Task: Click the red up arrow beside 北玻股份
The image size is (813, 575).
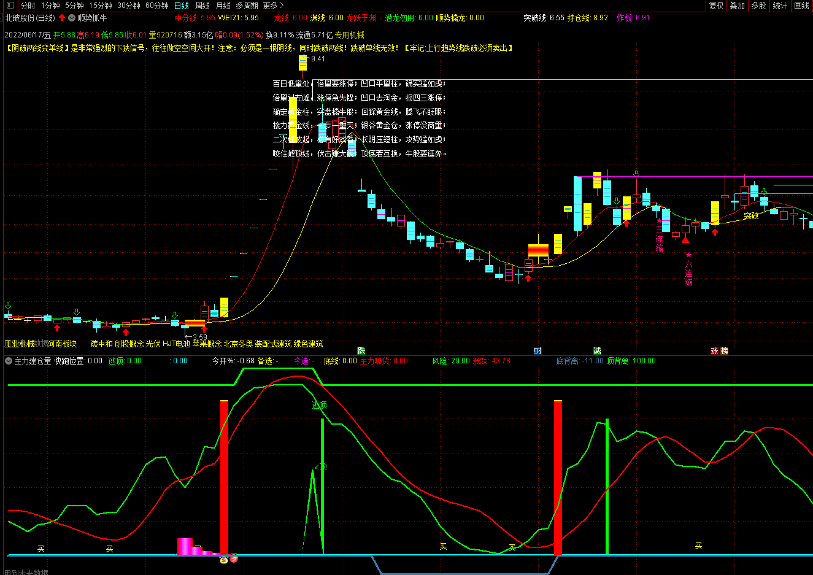Action: pyautogui.click(x=62, y=18)
